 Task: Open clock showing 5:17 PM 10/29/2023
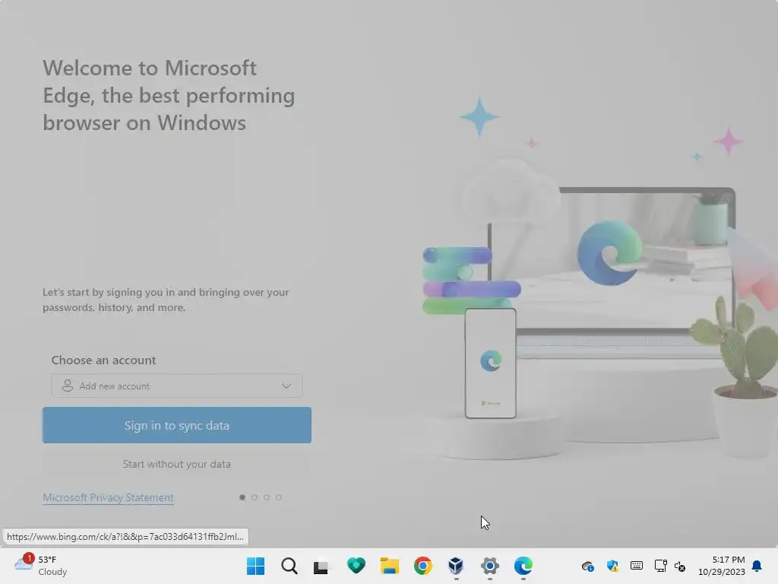722,566
